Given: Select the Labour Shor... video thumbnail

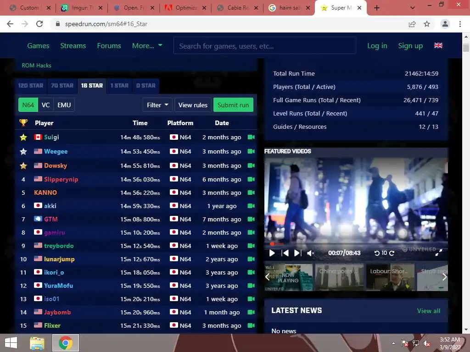Looking at the screenshot, I should tap(390, 277).
